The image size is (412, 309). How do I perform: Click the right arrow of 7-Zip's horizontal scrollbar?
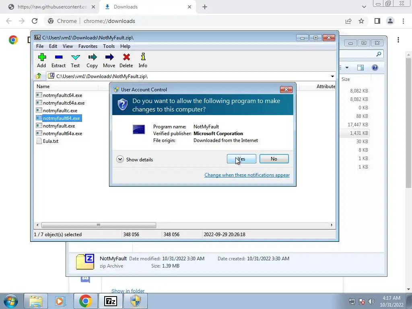pyautogui.click(x=332, y=225)
